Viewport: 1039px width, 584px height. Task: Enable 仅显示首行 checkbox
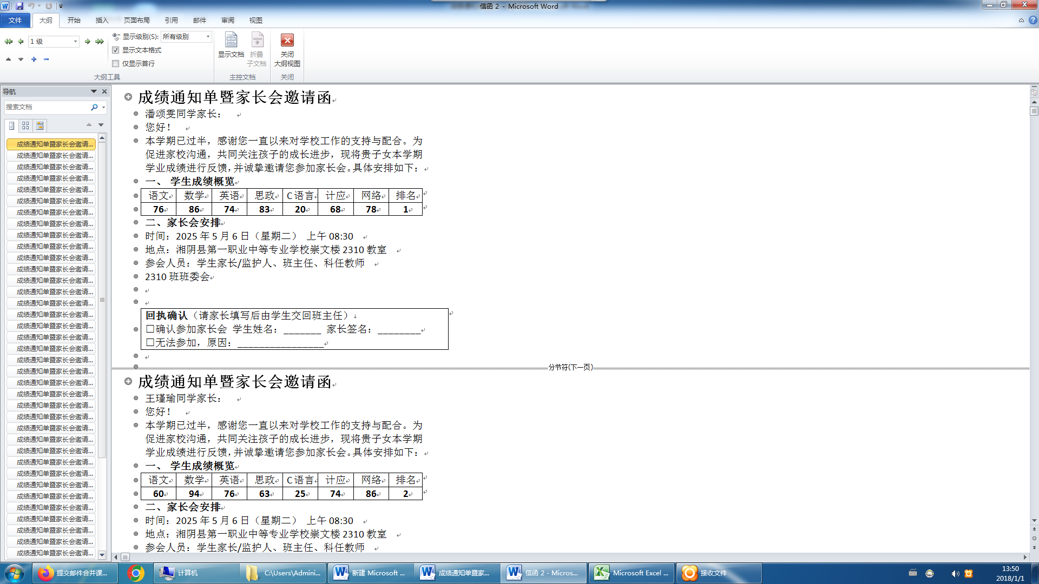(115, 64)
